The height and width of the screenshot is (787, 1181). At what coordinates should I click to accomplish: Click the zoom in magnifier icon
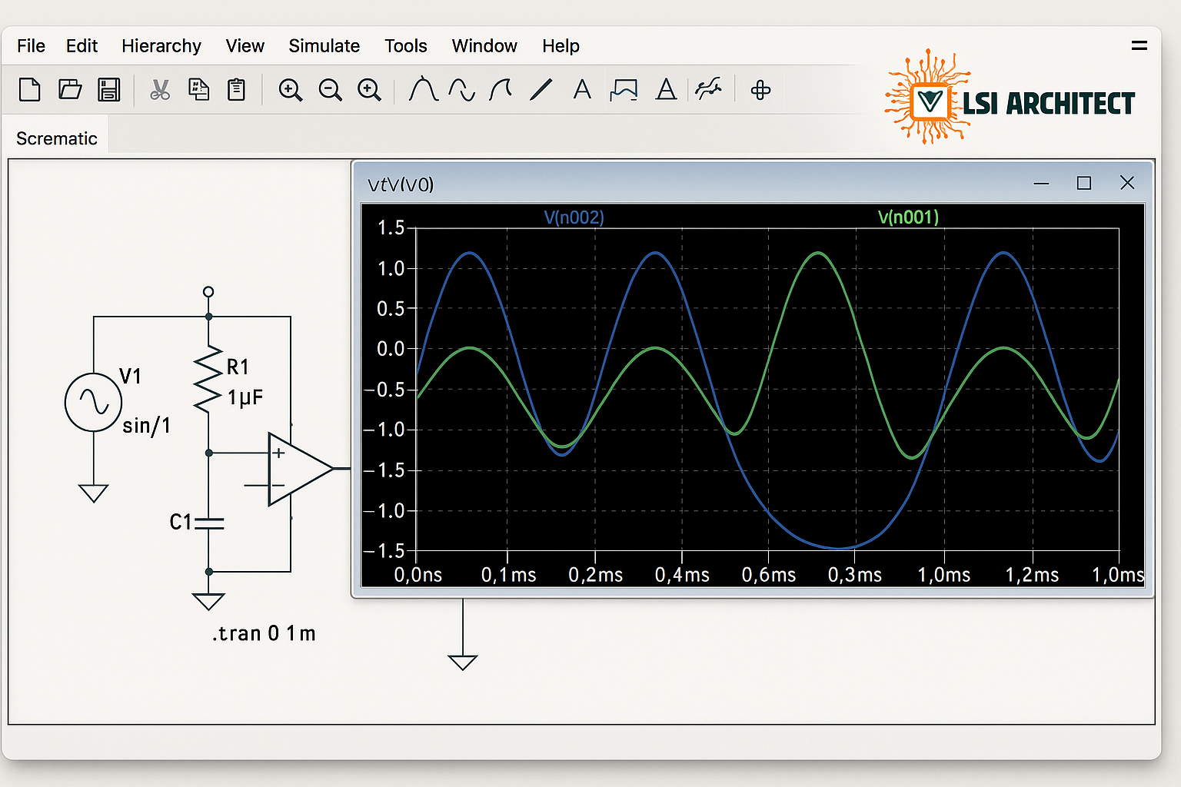coord(291,90)
